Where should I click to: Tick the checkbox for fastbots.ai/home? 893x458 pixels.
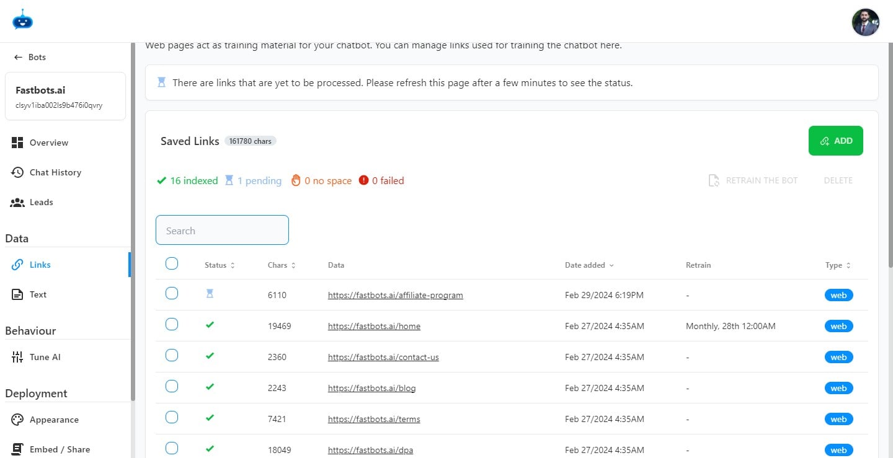pos(172,324)
